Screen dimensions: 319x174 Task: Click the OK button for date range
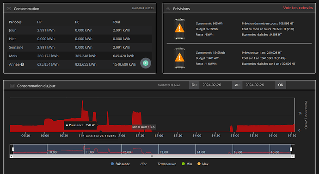(281, 85)
